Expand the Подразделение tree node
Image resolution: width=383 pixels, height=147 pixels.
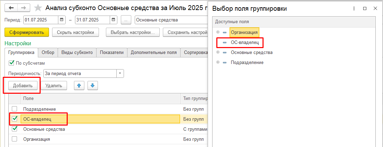pyautogui.click(x=218, y=62)
